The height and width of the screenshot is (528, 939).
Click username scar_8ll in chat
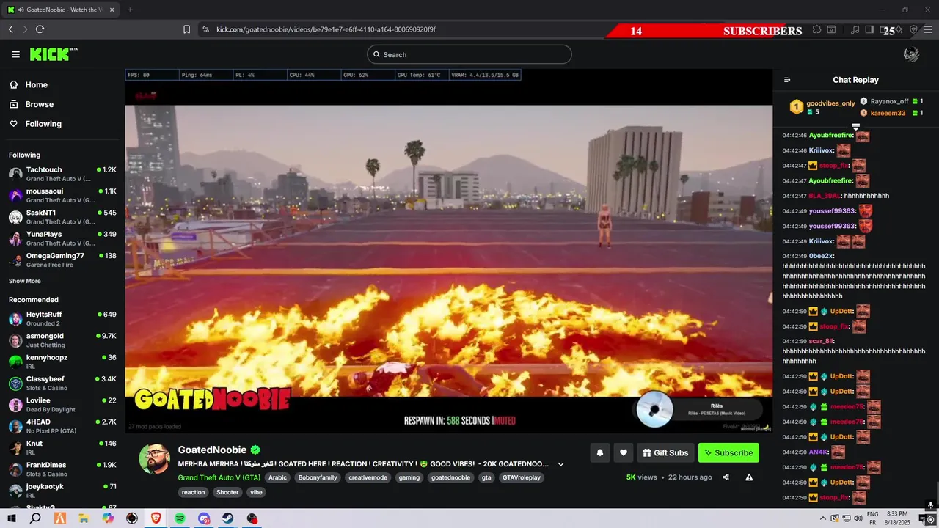(x=821, y=341)
